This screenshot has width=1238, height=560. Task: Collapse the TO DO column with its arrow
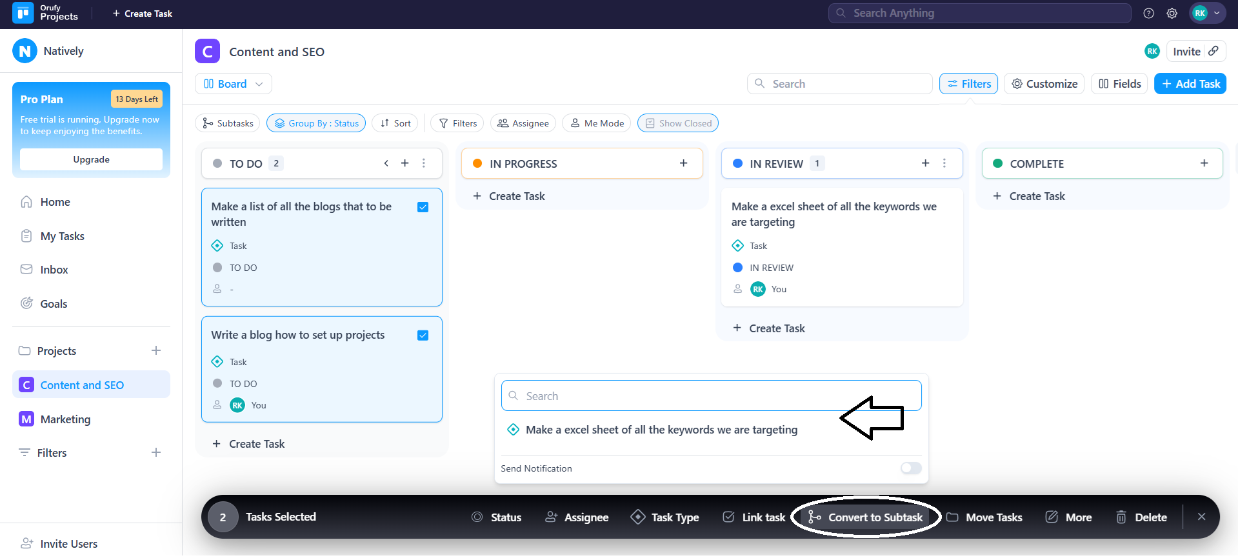[x=386, y=163]
